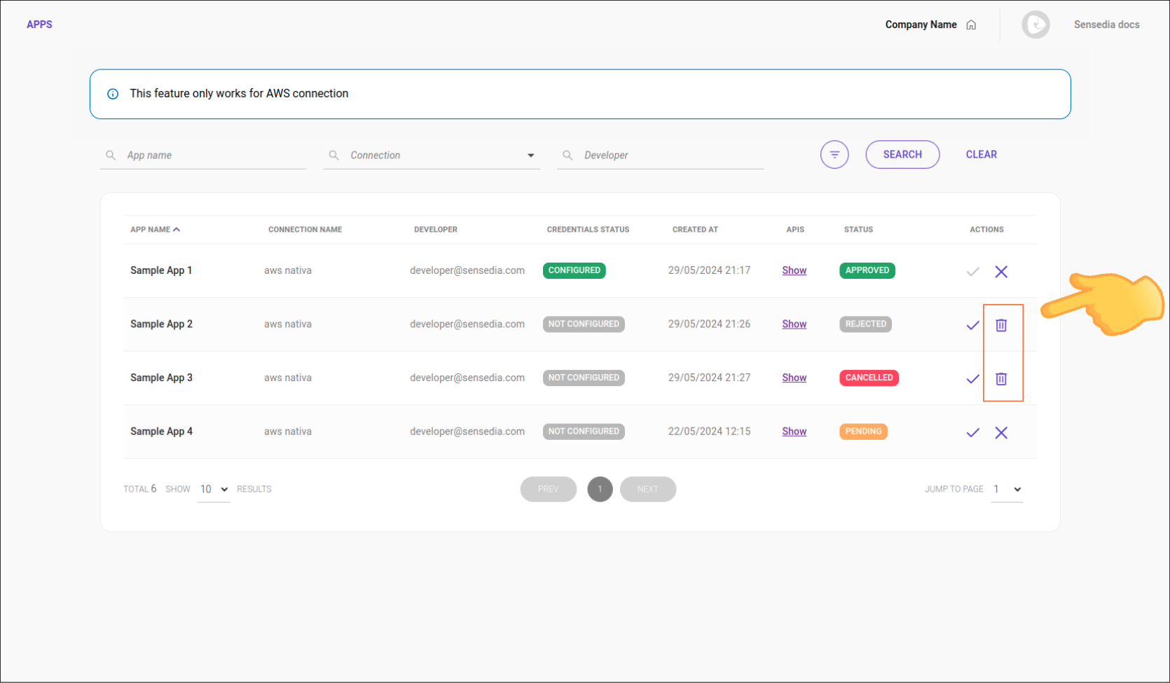Open the Jump to Page dropdown
The width and height of the screenshot is (1170, 683).
[x=1007, y=489]
